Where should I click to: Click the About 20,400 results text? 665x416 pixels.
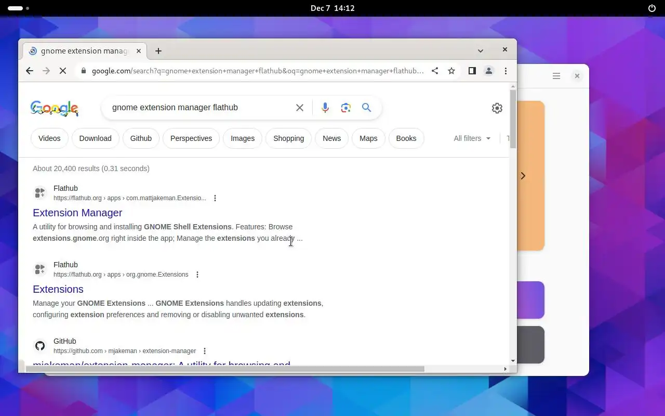tap(91, 168)
